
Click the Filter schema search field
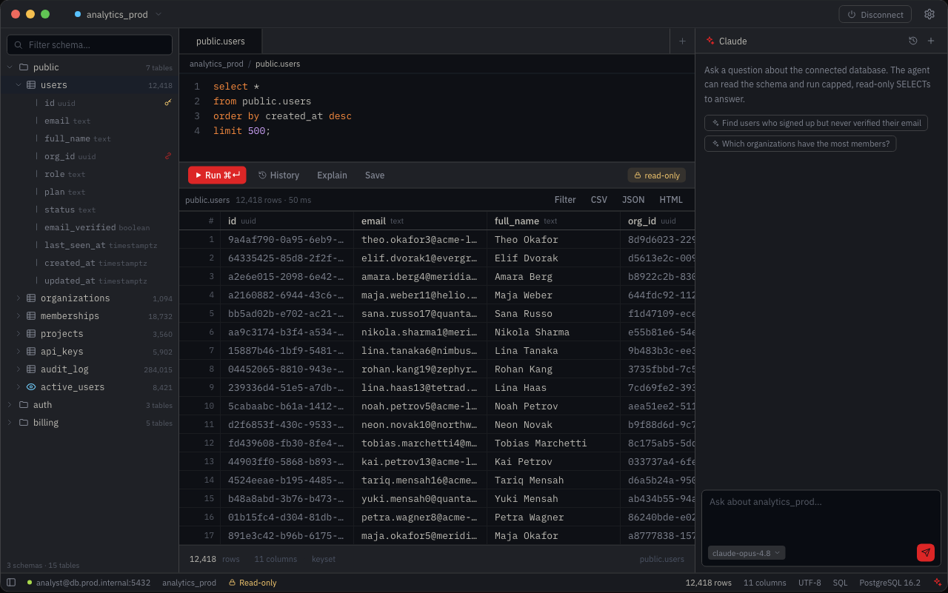(90, 45)
